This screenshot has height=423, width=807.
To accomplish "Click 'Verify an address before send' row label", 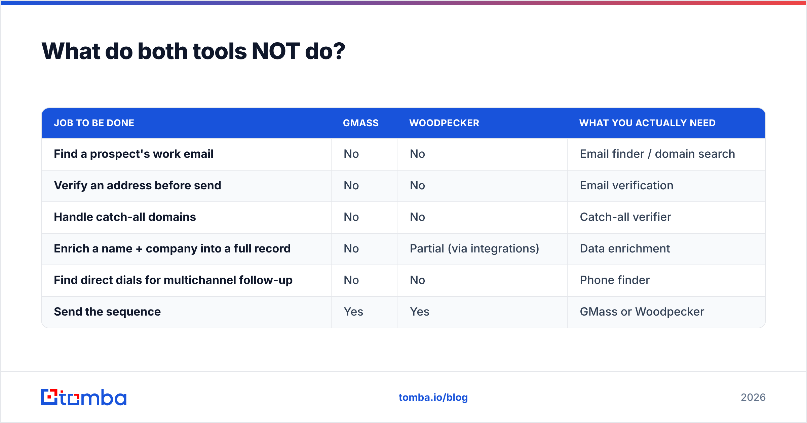I will point(138,186).
